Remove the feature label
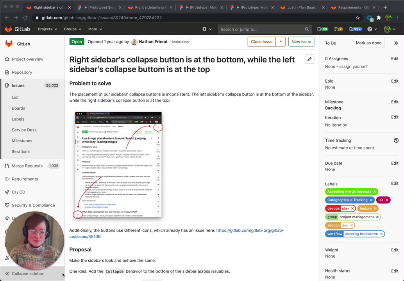Screen dimensions: 404x281 coord(375,208)
